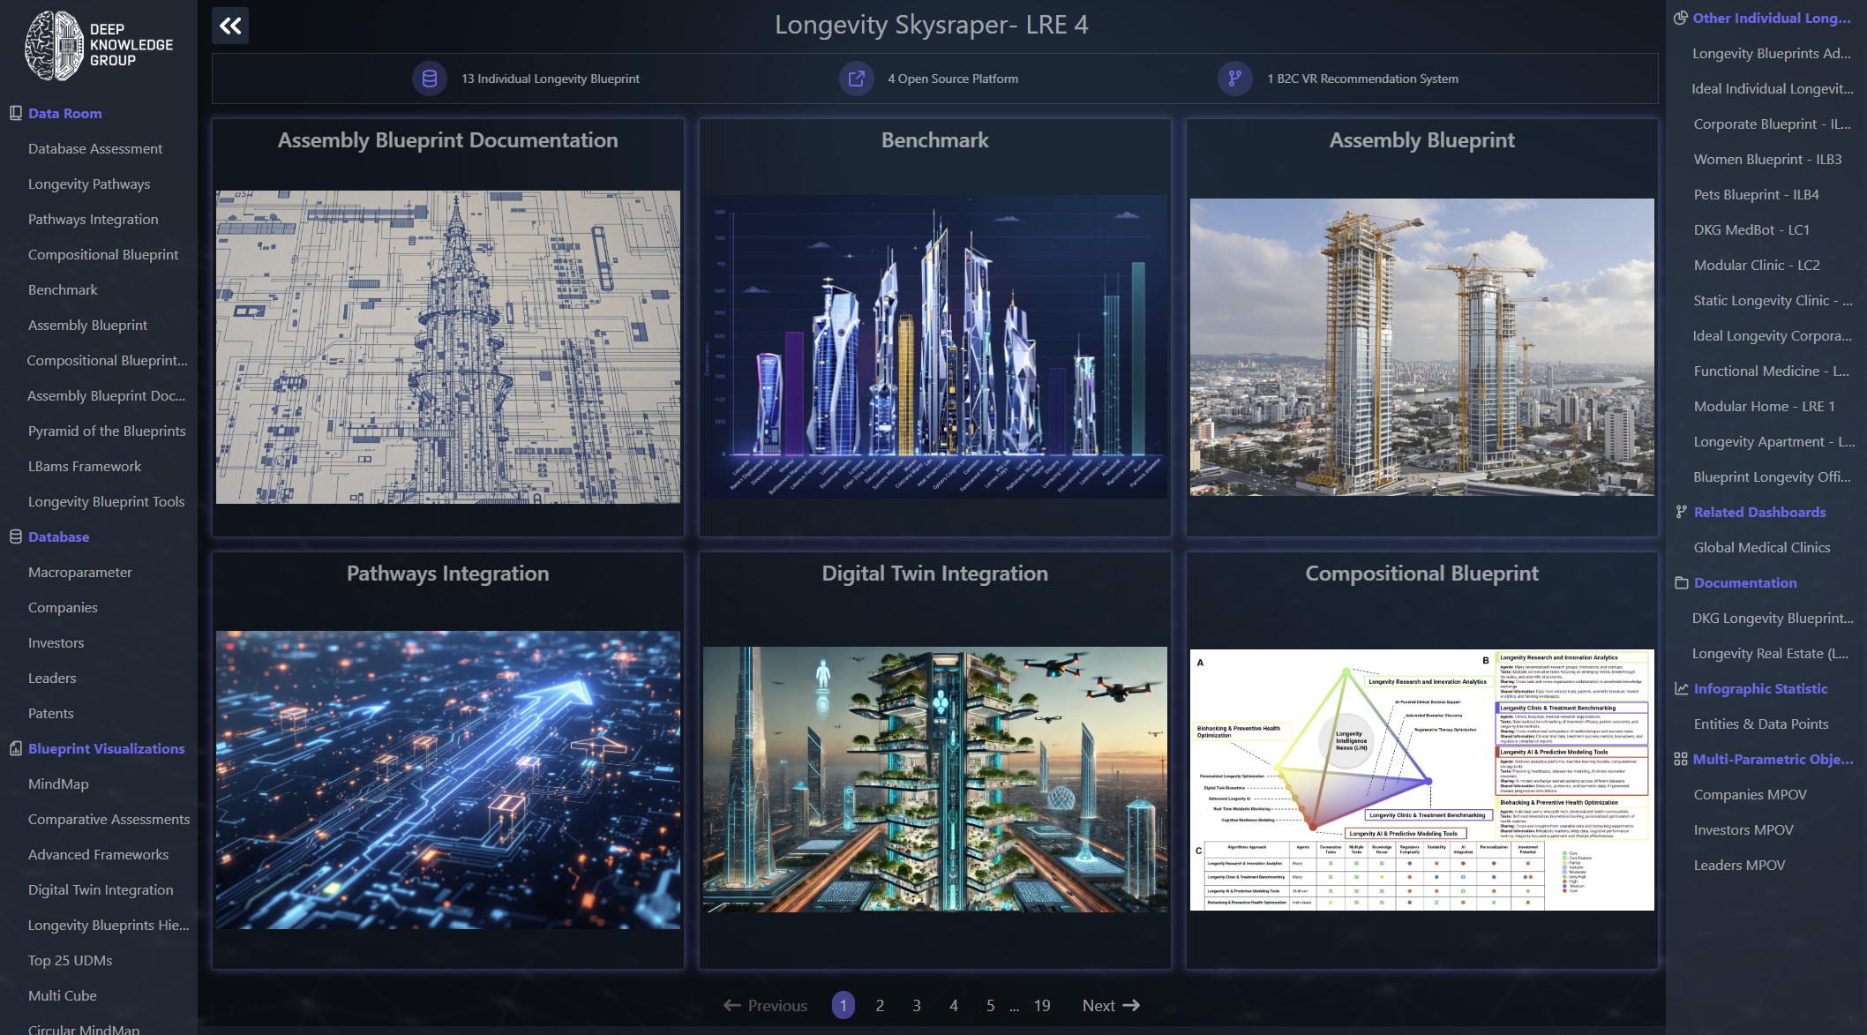Click the Multi-Parametric Objects grid icon

click(x=1681, y=759)
